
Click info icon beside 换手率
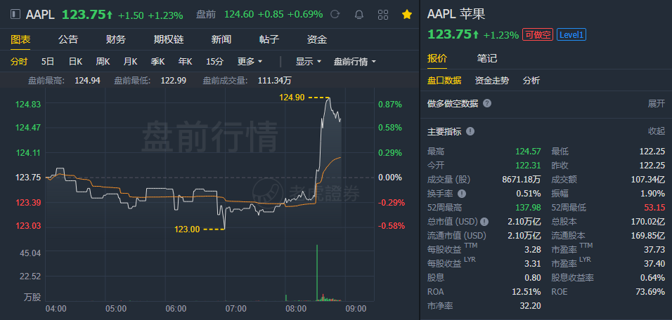(462, 193)
